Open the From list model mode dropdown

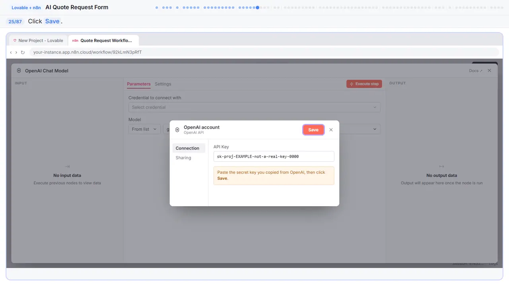144,129
